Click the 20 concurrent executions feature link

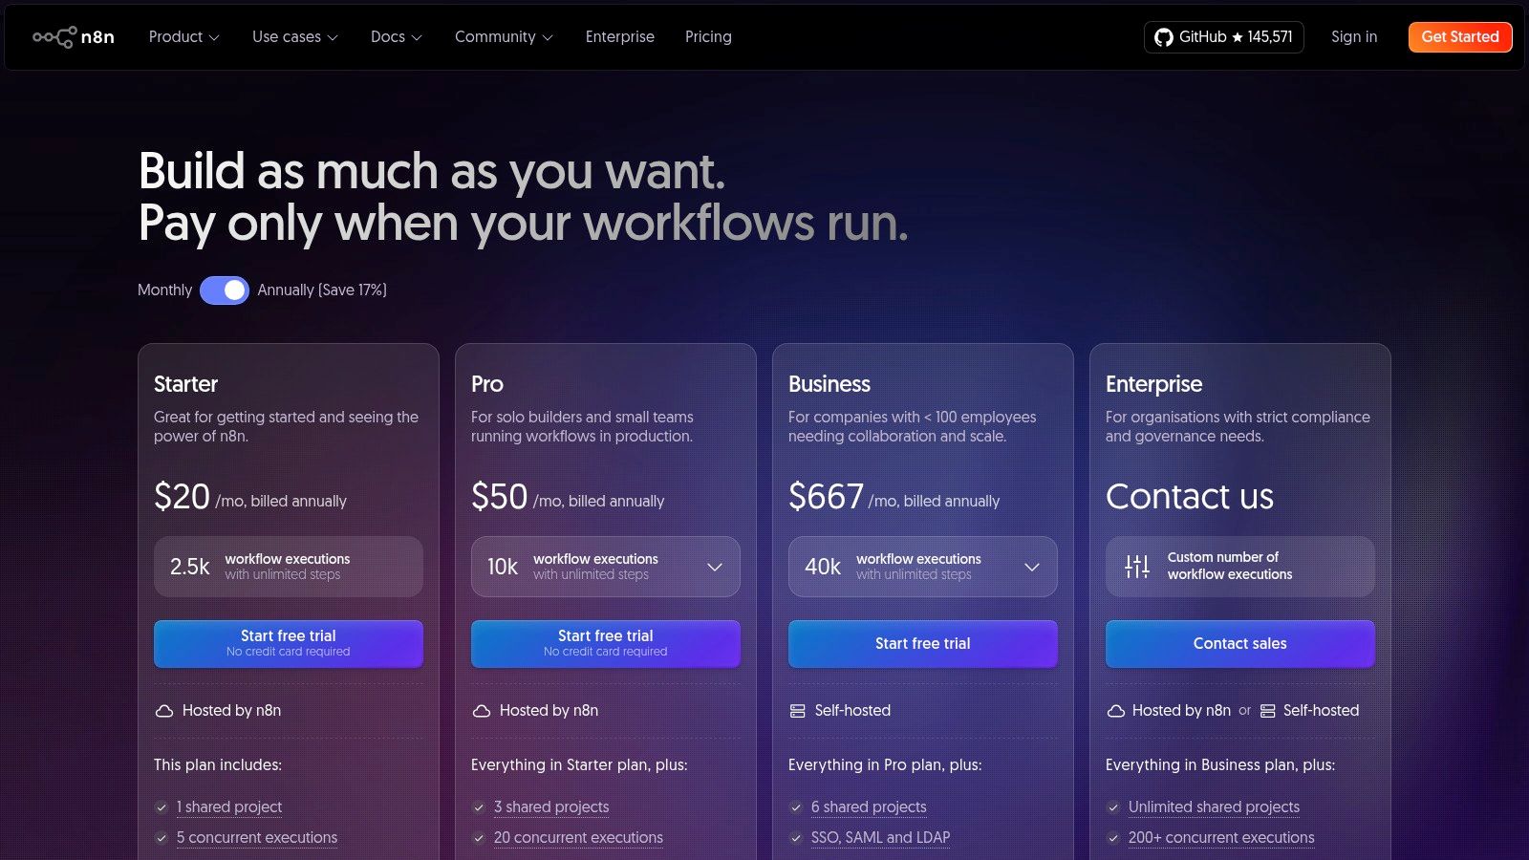[578, 838]
